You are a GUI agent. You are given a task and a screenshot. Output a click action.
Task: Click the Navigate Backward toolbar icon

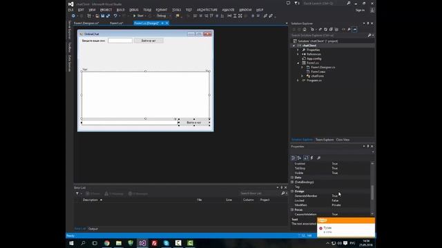pyautogui.click(x=73, y=16)
